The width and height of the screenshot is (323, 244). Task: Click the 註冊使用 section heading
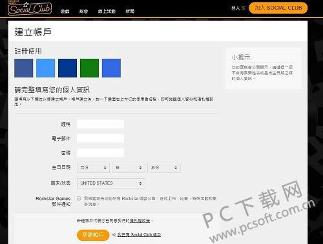click(x=28, y=51)
